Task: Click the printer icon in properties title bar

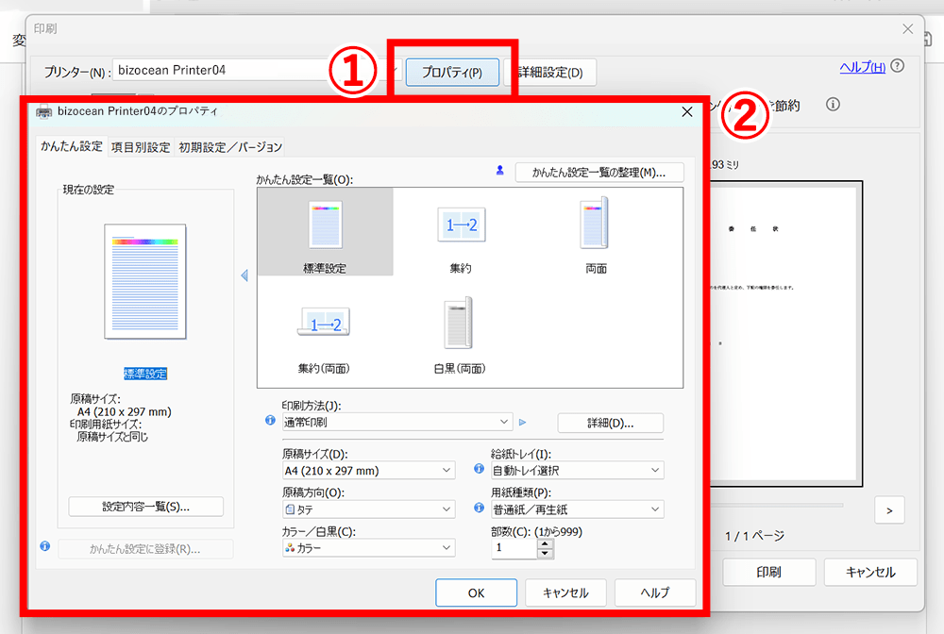Action: tap(44, 112)
